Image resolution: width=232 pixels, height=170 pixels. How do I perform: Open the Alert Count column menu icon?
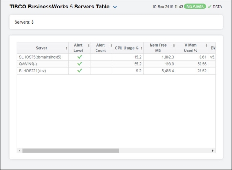pos(111,45)
